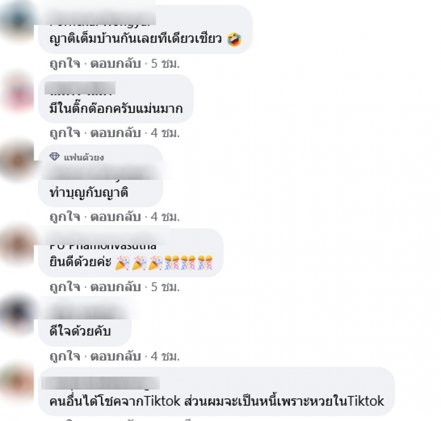
Task: Open the avatar beside the Tiktok lottery comment
Action: coord(18,382)
